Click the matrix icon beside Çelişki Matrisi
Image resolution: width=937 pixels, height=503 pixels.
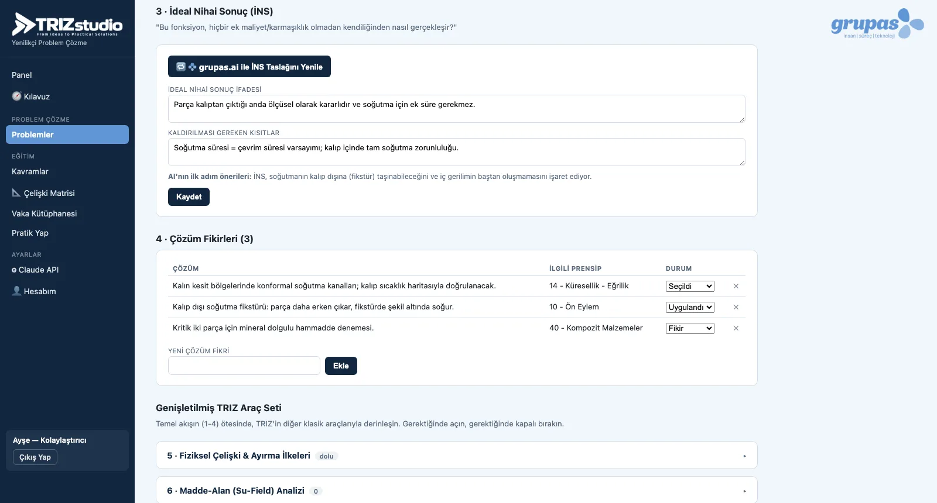tap(16, 192)
